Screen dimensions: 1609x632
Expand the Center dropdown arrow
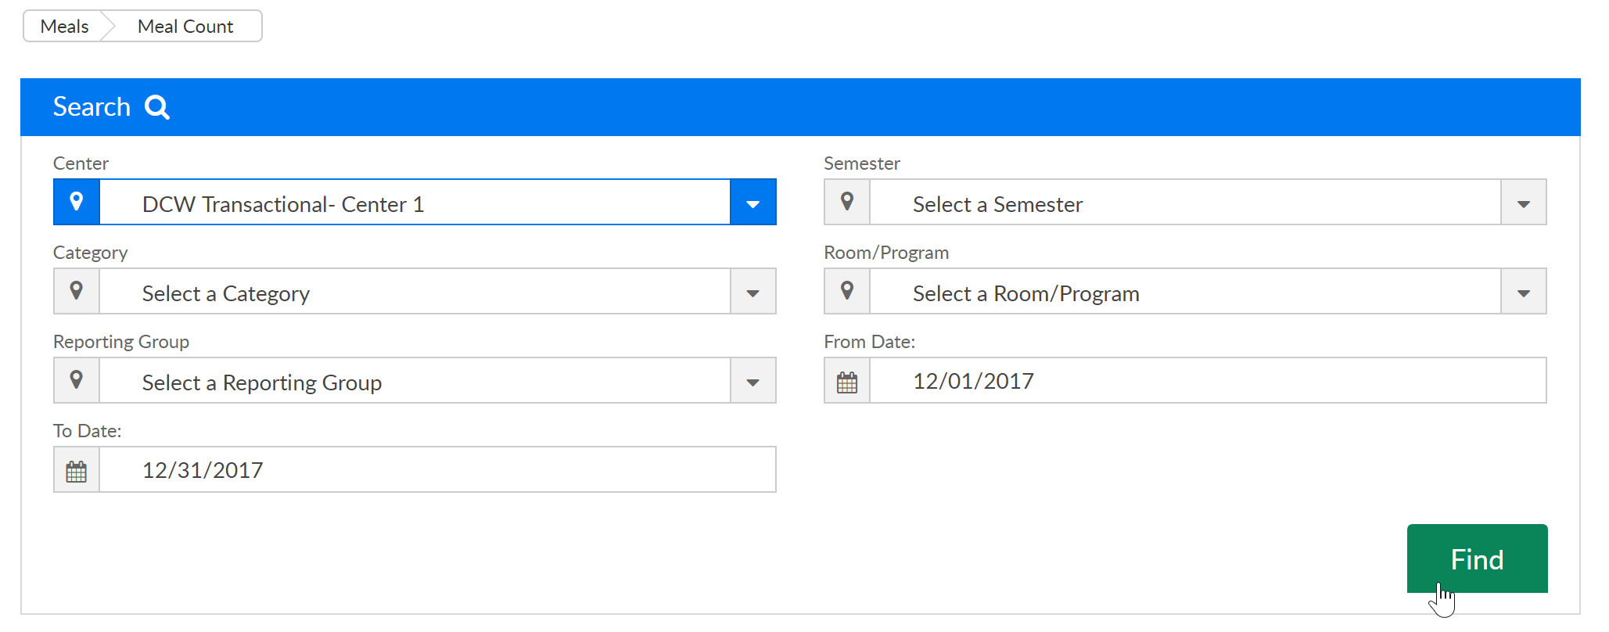[752, 203]
